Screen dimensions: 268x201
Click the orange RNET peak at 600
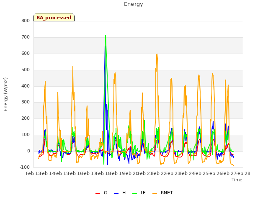tap(157, 54)
